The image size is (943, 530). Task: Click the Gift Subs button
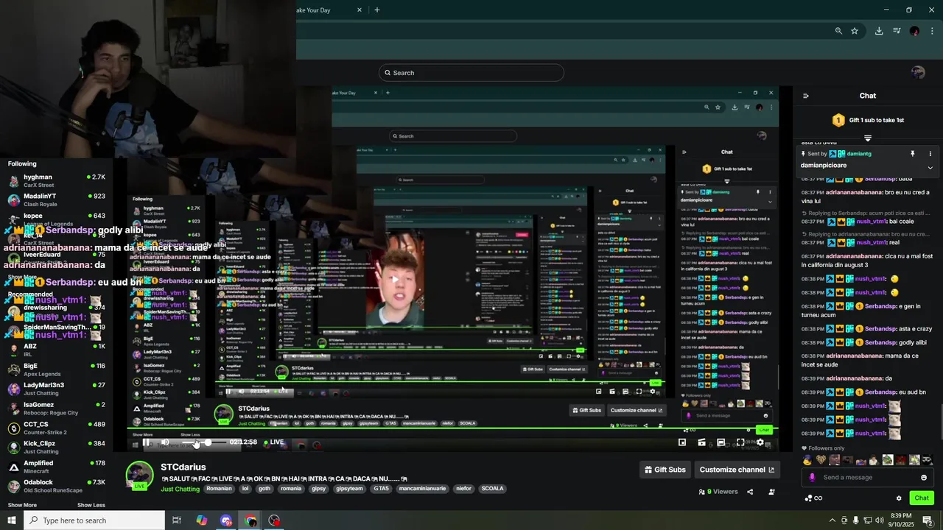pyautogui.click(x=665, y=470)
